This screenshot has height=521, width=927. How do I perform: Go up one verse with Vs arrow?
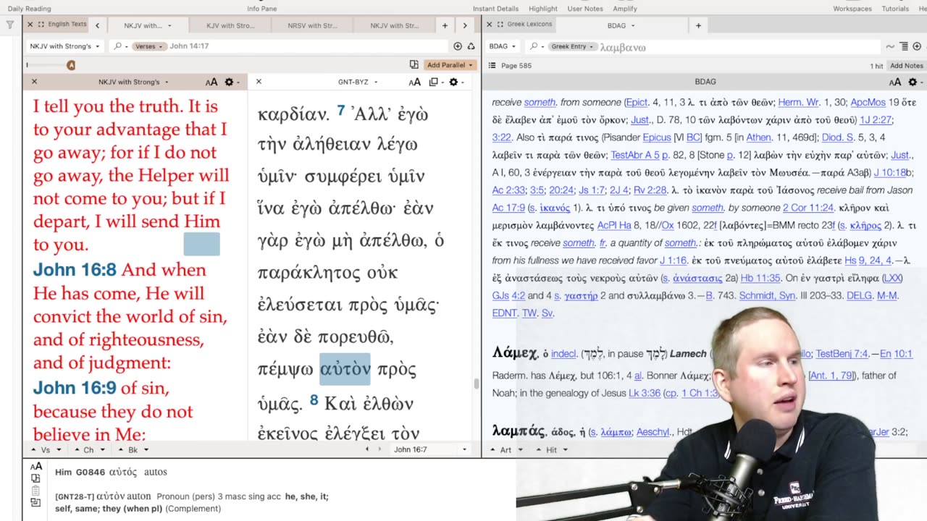pyautogui.click(x=33, y=450)
